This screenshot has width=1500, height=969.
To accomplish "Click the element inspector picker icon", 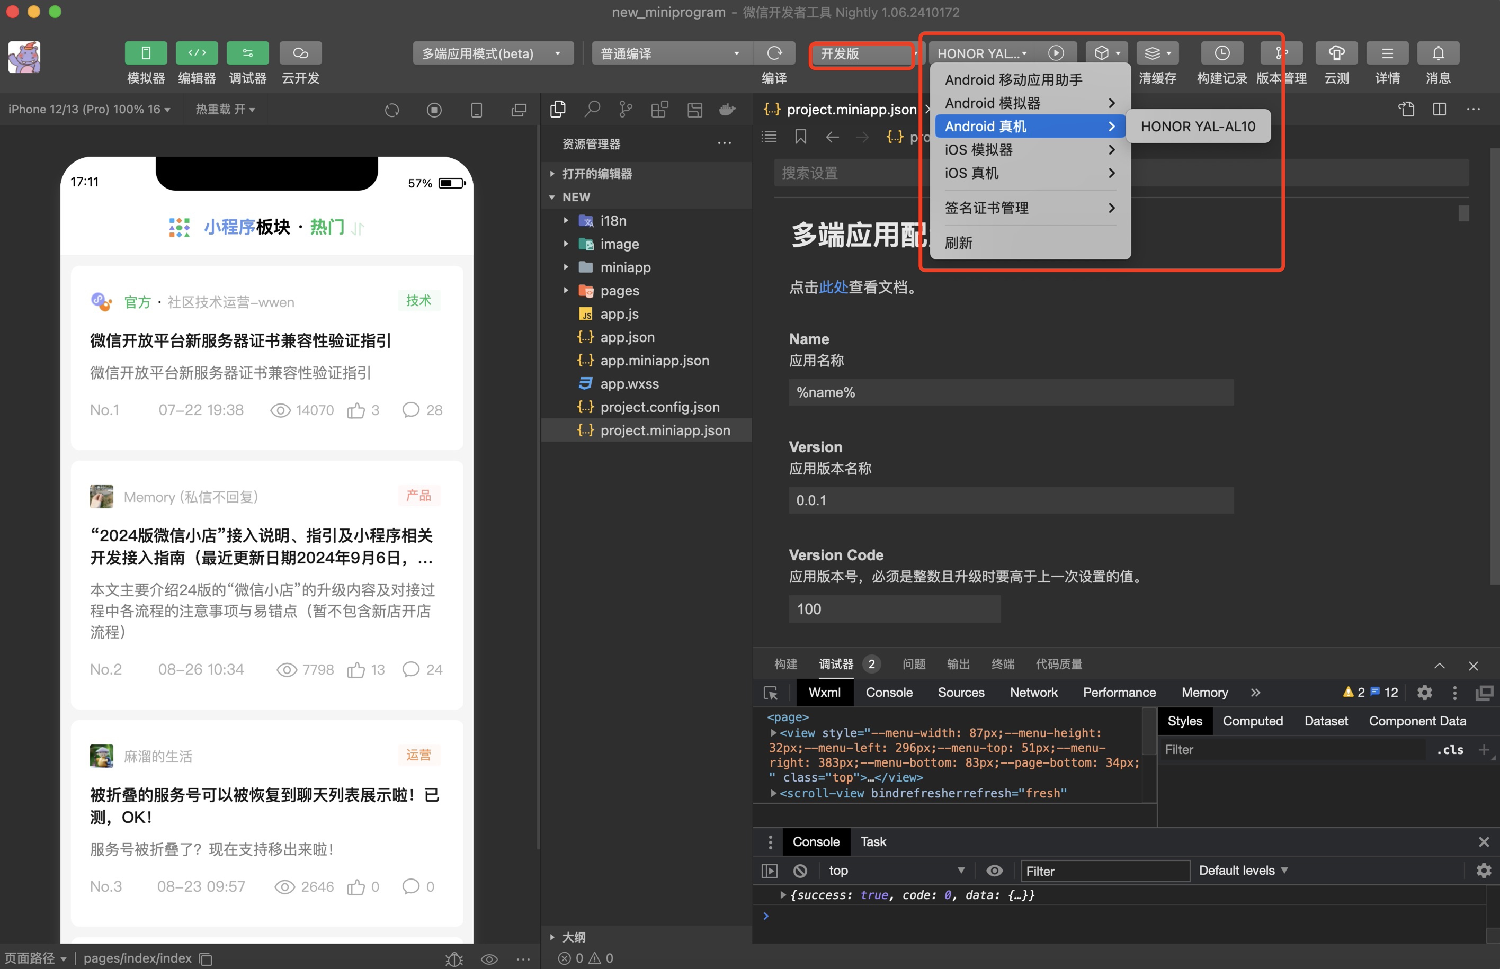I will click(771, 694).
